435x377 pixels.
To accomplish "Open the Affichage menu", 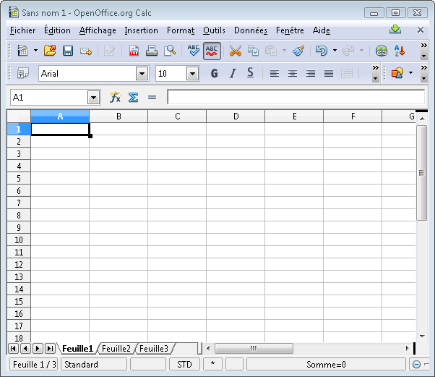I will tap(98, 30).
